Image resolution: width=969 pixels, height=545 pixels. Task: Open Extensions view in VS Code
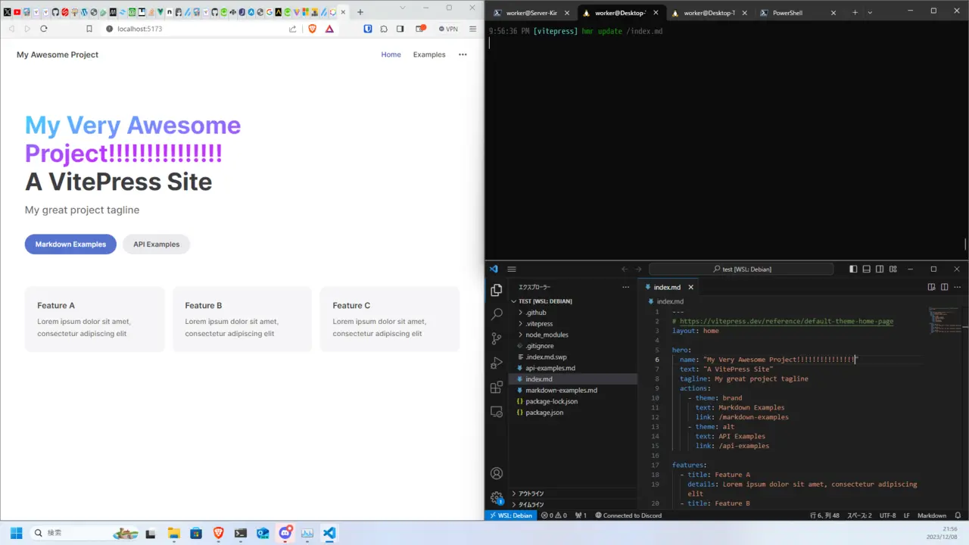[x=497, y=387]
